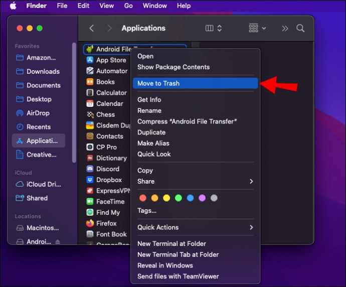Screen dimensions: 346x287
Task: Open Downloads in the sidebar
Action: (39, 71)
